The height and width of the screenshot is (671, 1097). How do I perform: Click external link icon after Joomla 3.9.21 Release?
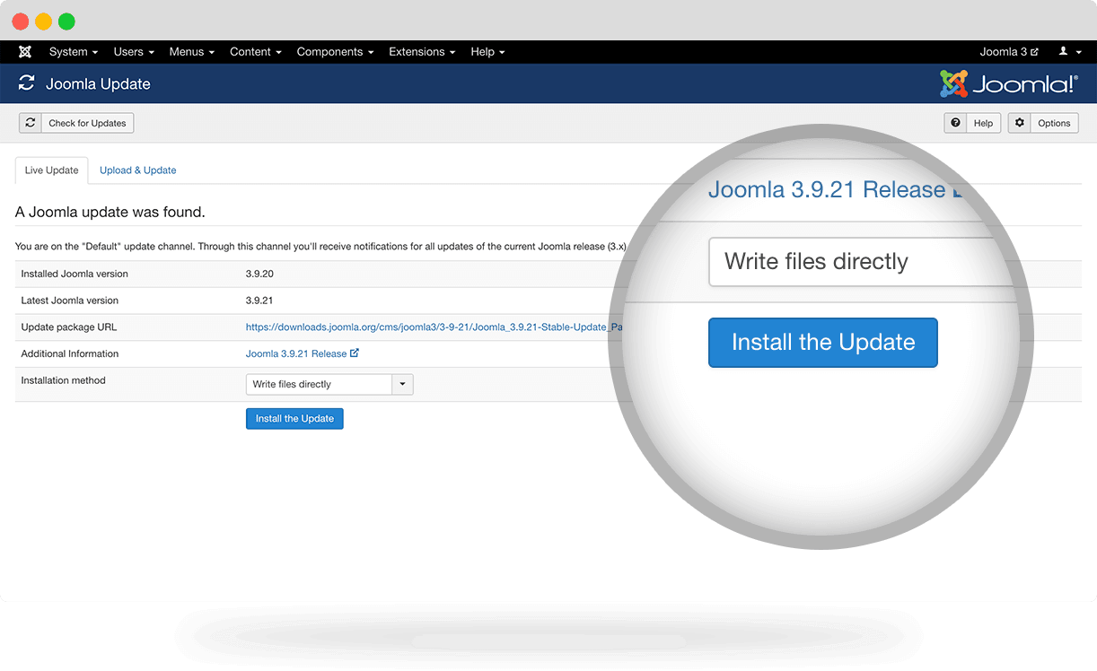click(355, 353)
